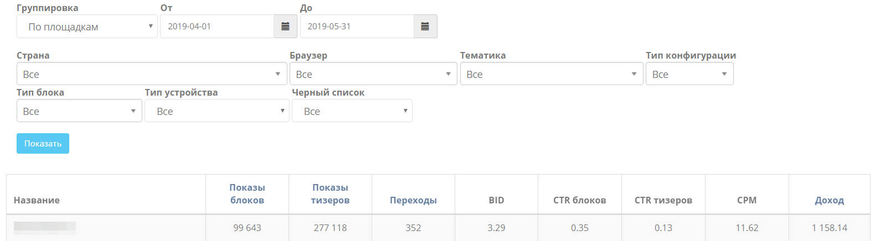The height and width of the screenshot is (241, 875).
Task: Open the Страна dropdown
Action: click(152, 74)
